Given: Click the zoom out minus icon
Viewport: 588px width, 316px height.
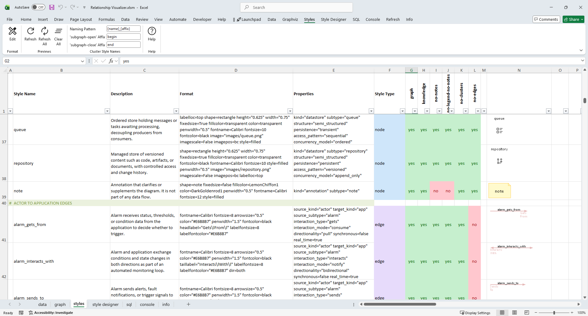Looking at the screenshot, I should pyautogui.click(x=536, y=313).
